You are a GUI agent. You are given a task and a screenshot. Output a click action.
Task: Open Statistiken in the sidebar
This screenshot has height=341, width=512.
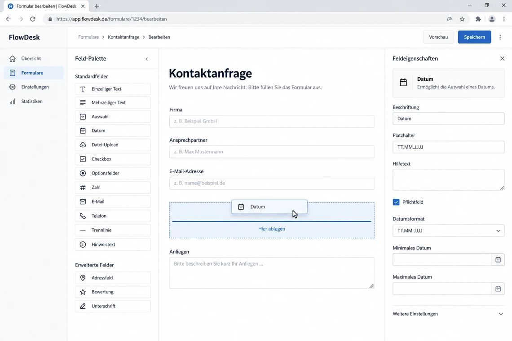point(34,101)
